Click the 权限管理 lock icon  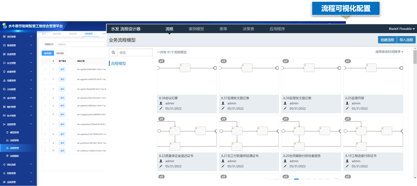(4, 173)
